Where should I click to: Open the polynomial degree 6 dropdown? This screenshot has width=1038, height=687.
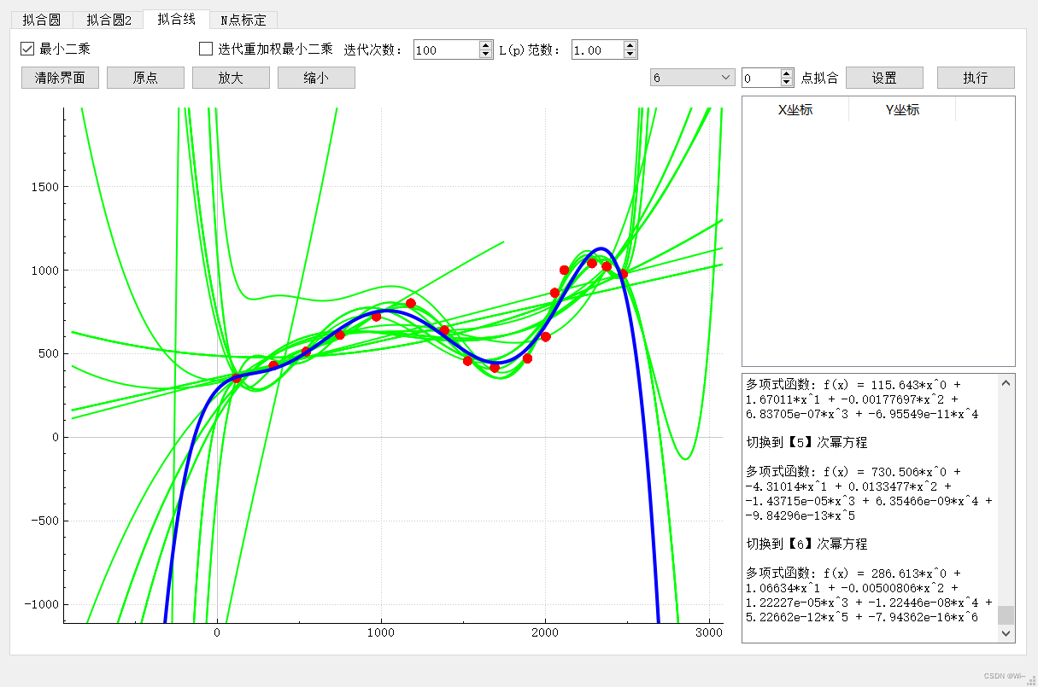pyautogui.click(x=692, y=78)
